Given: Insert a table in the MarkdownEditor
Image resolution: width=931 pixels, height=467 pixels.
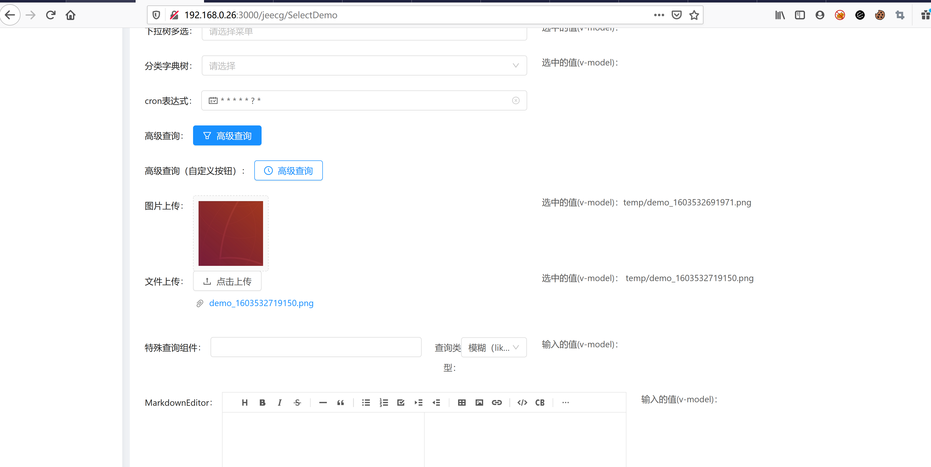Looking at the screenshot, I should (462, 402).
